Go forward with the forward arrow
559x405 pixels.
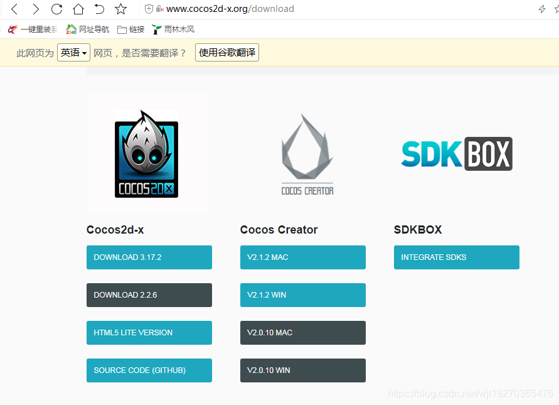click(36, 9)
